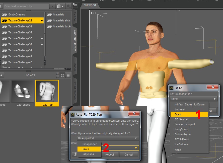Image resolution: width=223 pixels, height=163 pixels.
Task: Choose Dusk in Fit To list
Action: point(189,114)
